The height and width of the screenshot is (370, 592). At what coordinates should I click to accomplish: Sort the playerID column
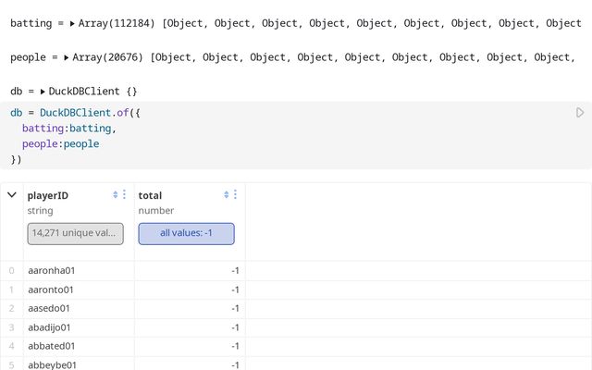click(x=116, y=194)
